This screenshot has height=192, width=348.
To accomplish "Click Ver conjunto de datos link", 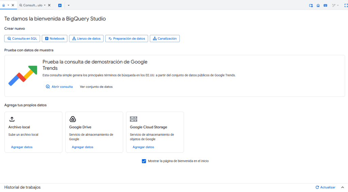I will pyautogui.click(x=96, y=87).
